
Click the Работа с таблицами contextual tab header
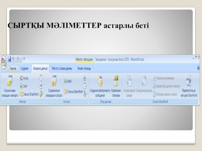(84, 59)
